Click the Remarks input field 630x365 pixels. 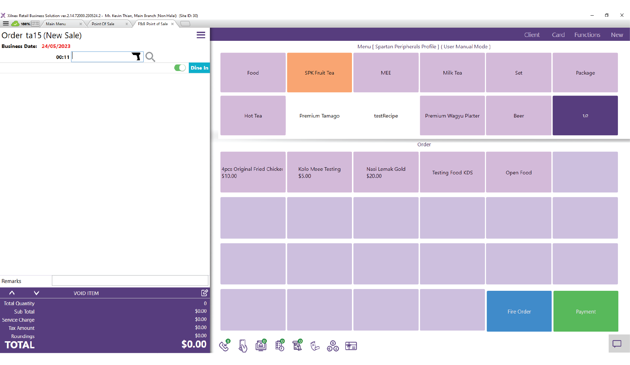point(130,280)
